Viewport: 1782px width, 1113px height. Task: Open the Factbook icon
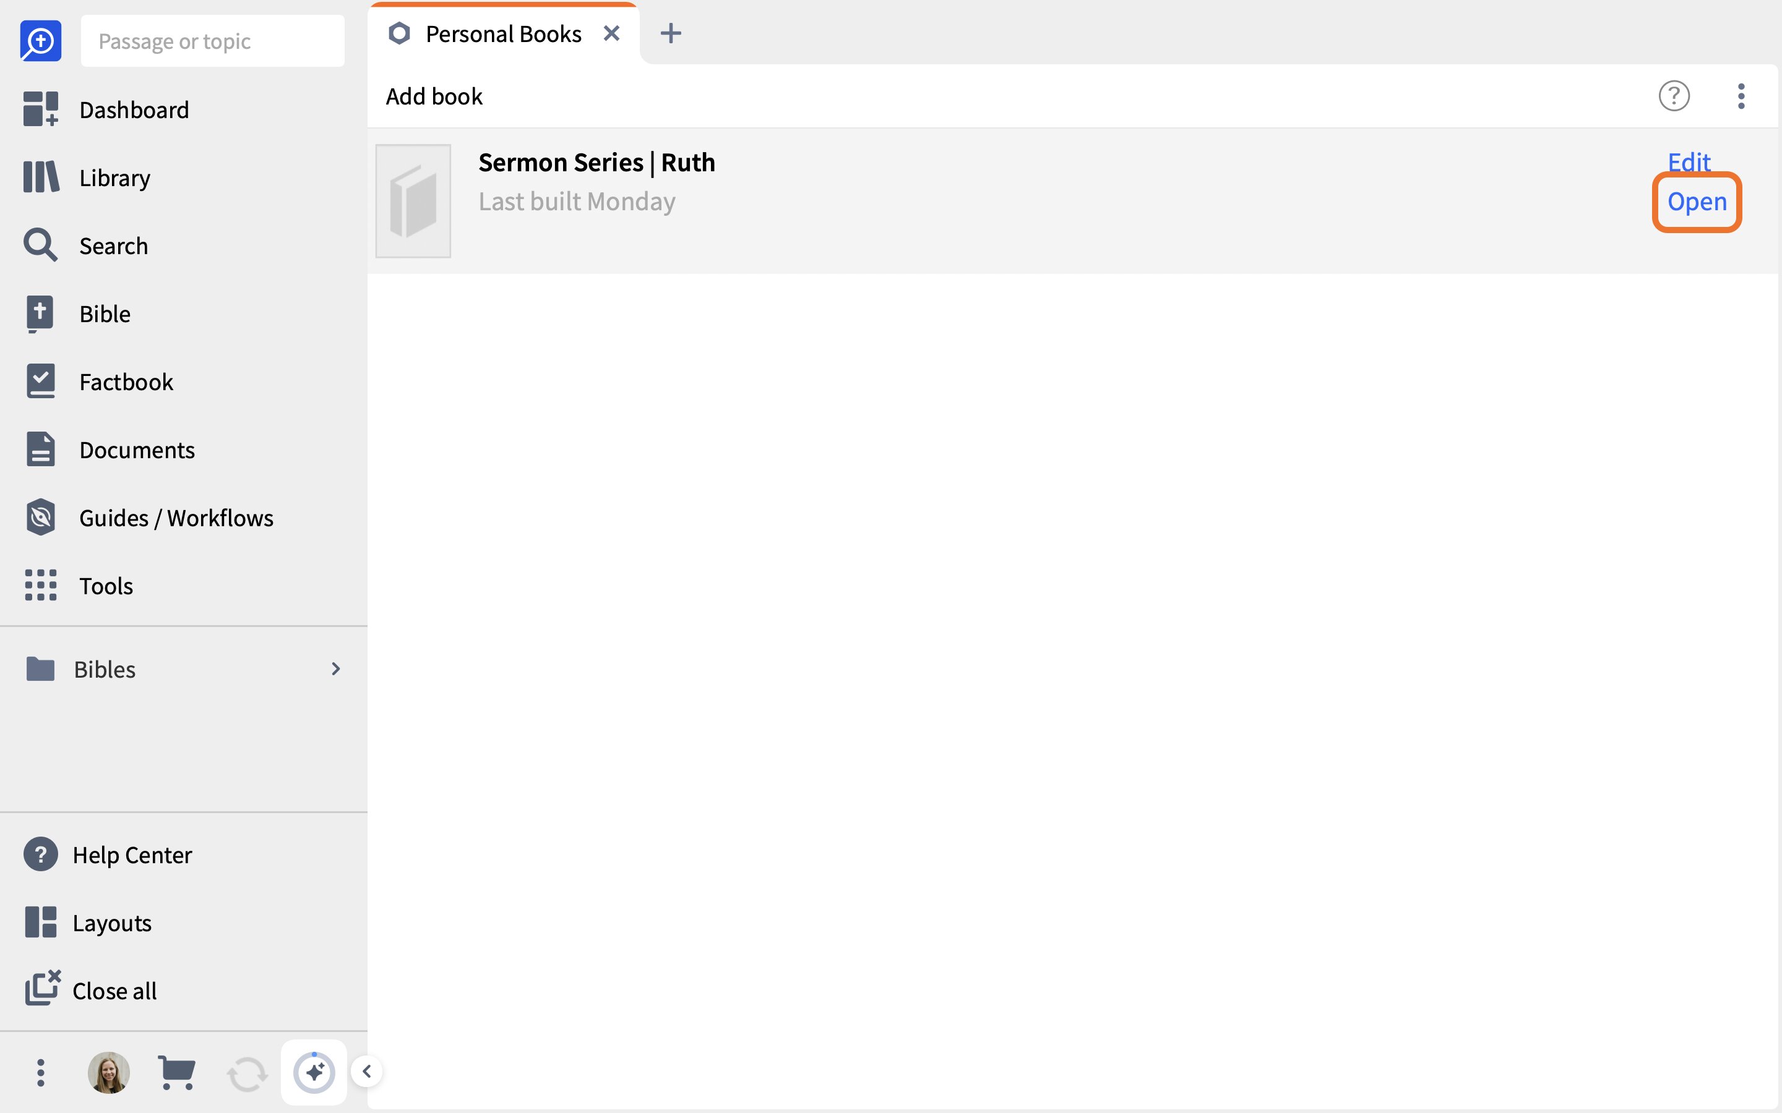tap(40, 382)
